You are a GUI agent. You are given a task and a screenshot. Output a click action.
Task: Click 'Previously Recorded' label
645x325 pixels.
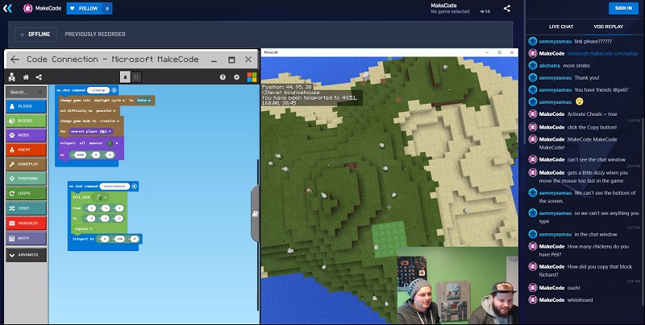[95, 34]
